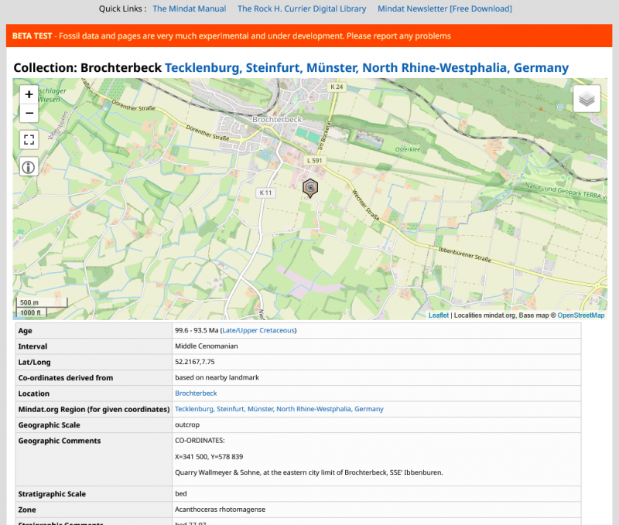Click the L 591 road label on map

(x=314, y=161)
